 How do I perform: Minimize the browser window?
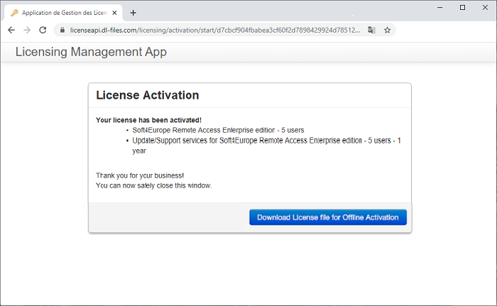coord(440,7)
